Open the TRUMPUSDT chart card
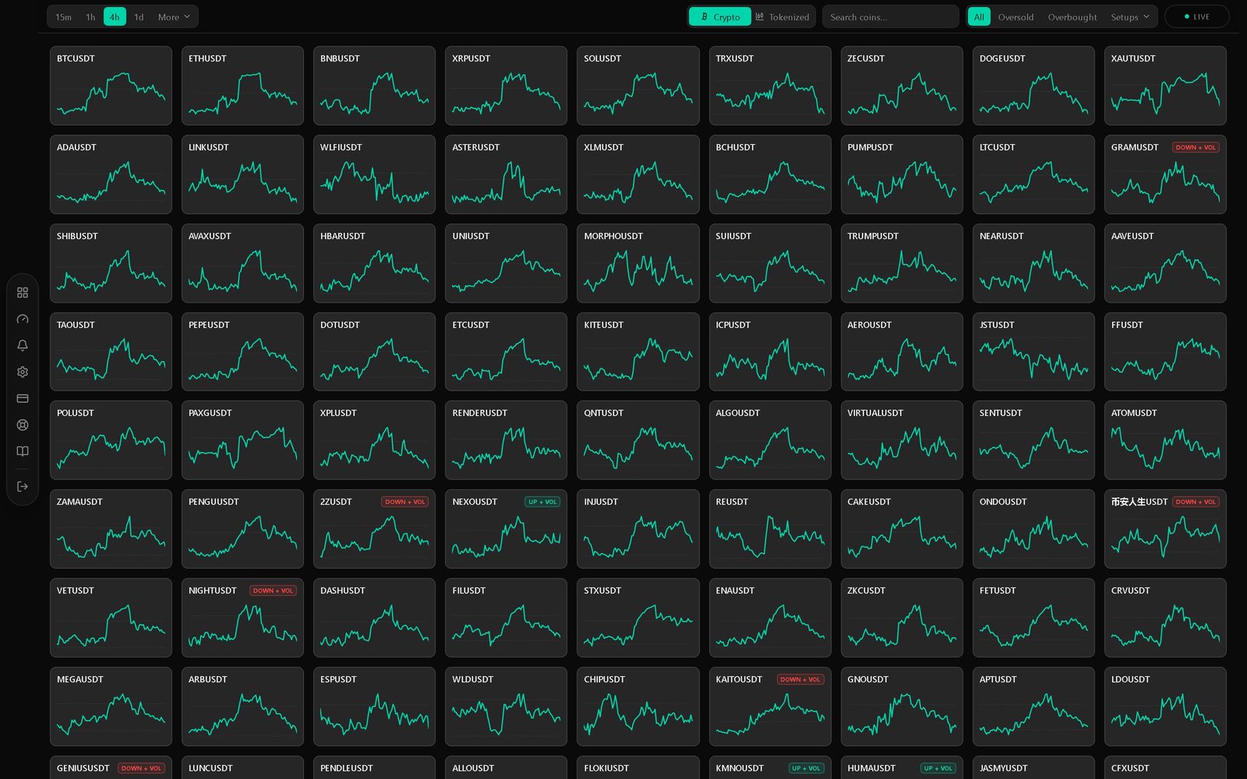This screenshot has width=1247, height=779. tap(902, 263)
